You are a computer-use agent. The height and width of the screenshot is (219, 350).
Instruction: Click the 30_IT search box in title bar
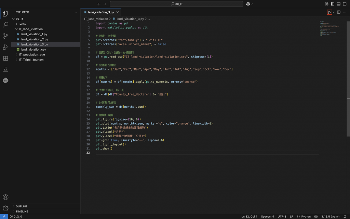coord(177,4)
